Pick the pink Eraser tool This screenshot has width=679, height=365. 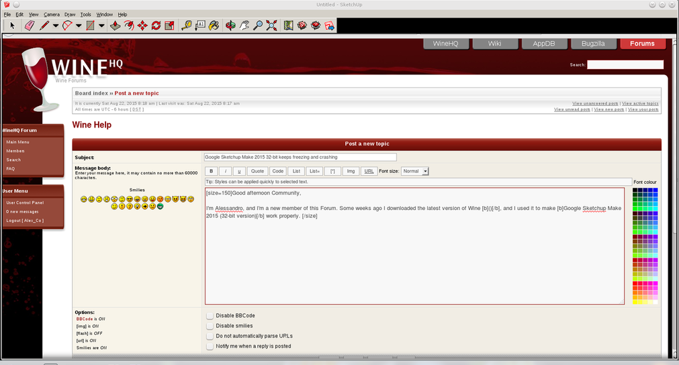(x=29, y=25)
